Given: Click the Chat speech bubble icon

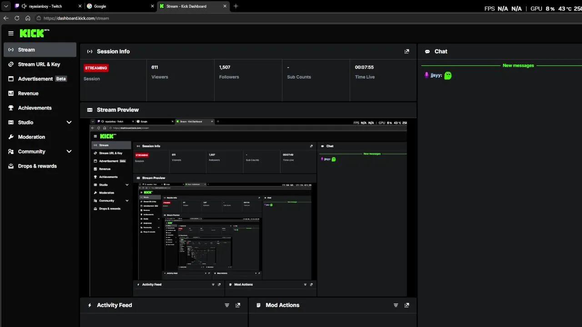Looking at the screenshot, I should click(427, 52).
